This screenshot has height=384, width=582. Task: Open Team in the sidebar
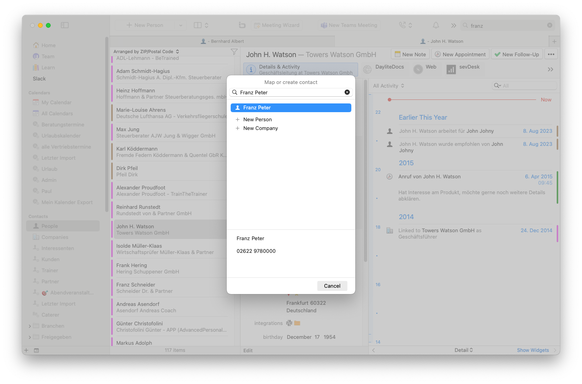pos(44,57)
